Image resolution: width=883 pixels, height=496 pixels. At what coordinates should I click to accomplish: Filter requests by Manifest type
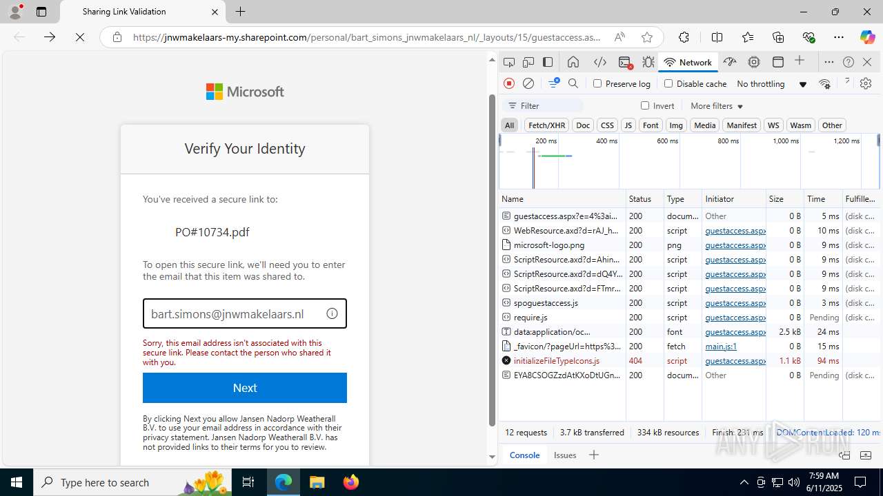point(742,125)
